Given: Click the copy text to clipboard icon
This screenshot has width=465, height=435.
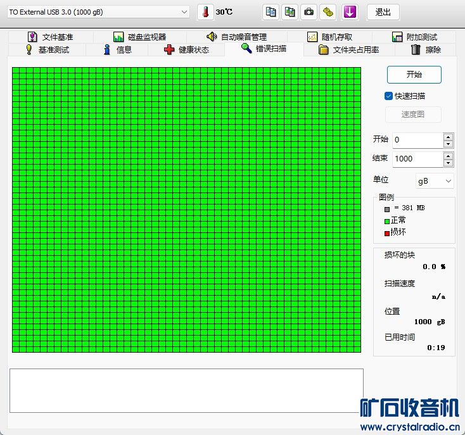Looking at the screenshot, I should (271, 12).
